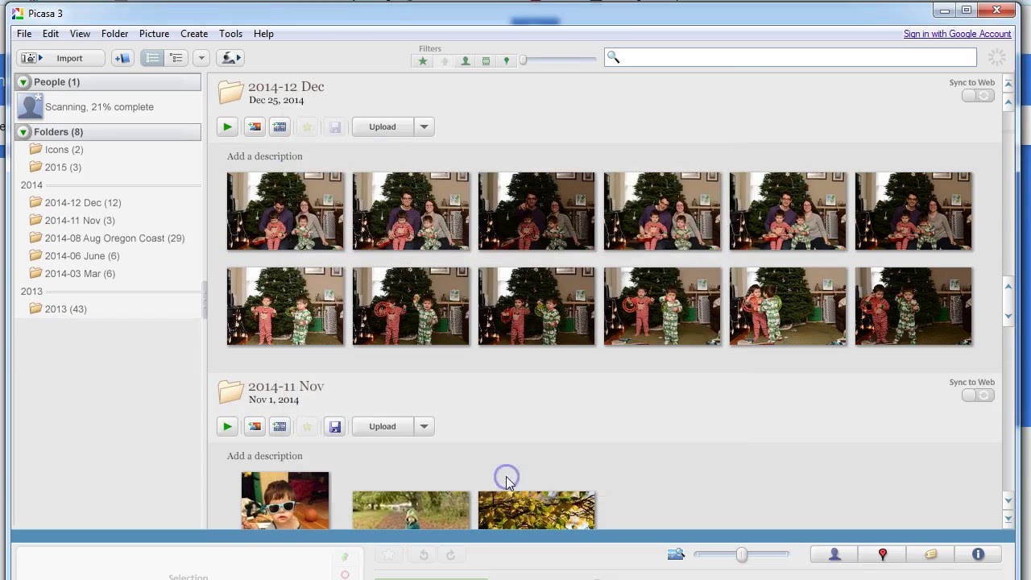Create photo collage for 2014-12 Dec folder
Viewport: 1031px width, 580px height.
pos(255,126)
